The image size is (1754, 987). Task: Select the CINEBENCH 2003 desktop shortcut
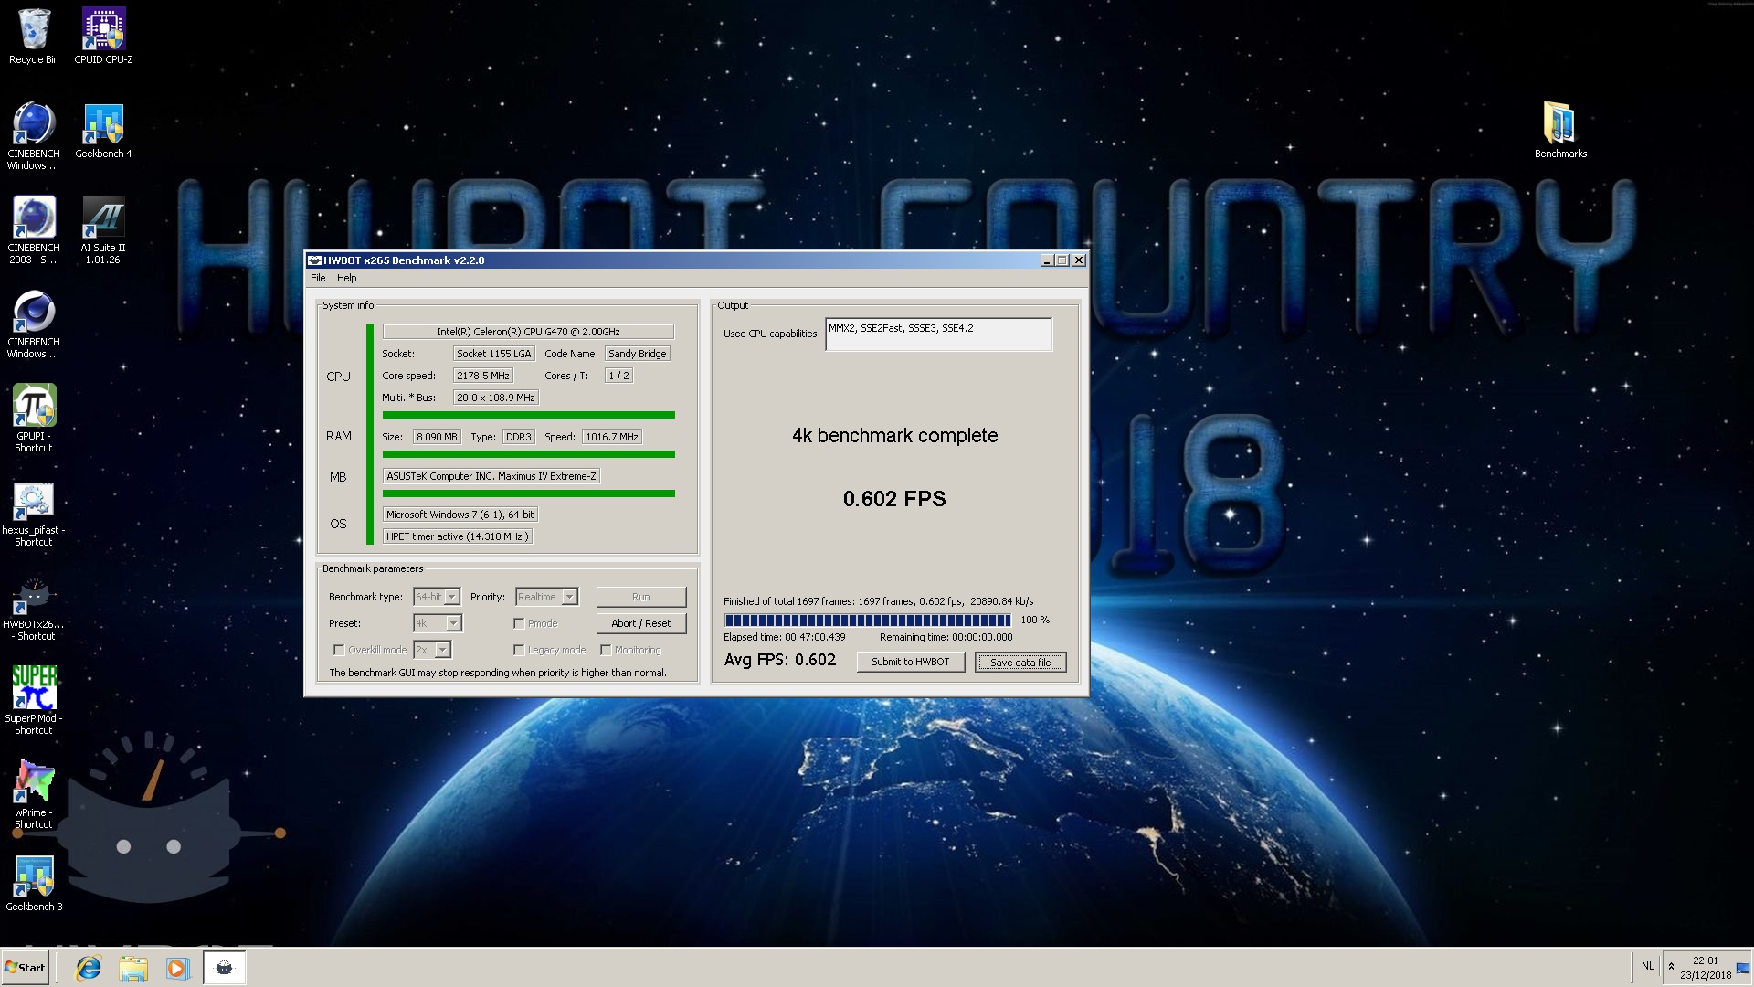pyautogui.click(x=34, y=230)
